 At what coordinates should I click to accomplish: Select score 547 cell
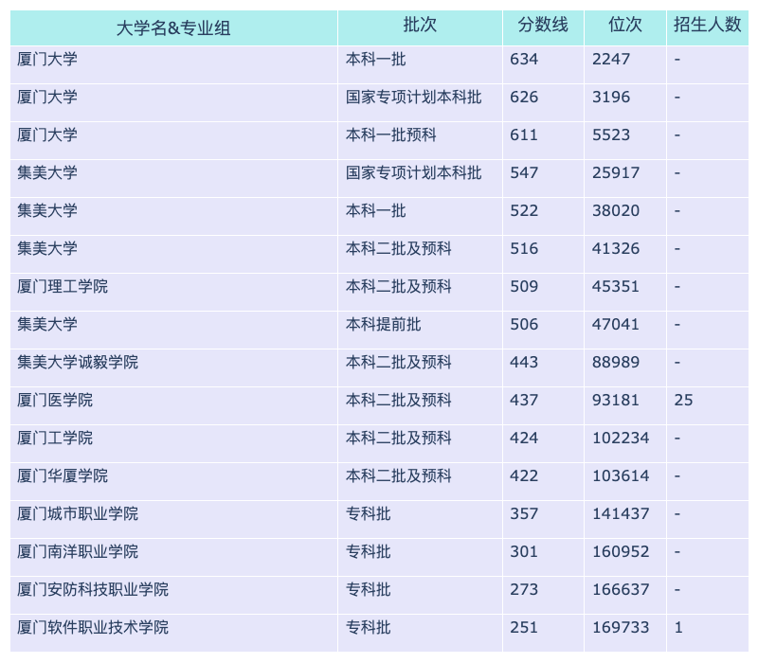point(524,173)
